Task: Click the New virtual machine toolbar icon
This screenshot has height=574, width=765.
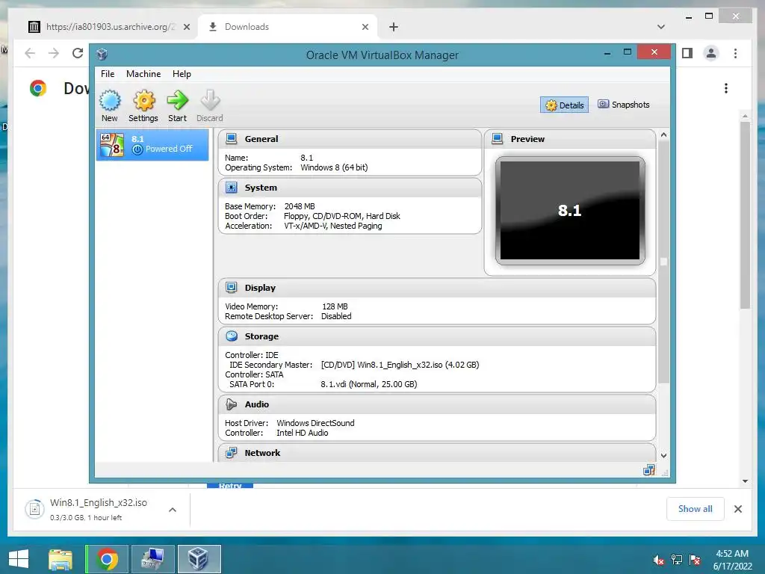Action: [110, 101]
